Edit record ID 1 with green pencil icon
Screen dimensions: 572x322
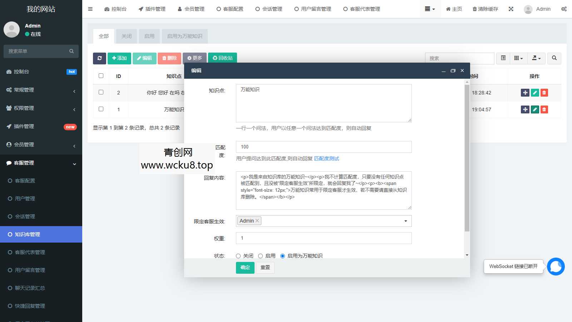(534, 109)
